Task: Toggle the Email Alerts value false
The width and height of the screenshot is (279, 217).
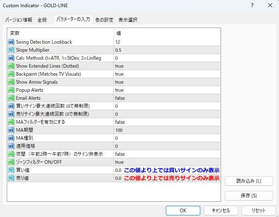Action: click(x=120, y=98)
